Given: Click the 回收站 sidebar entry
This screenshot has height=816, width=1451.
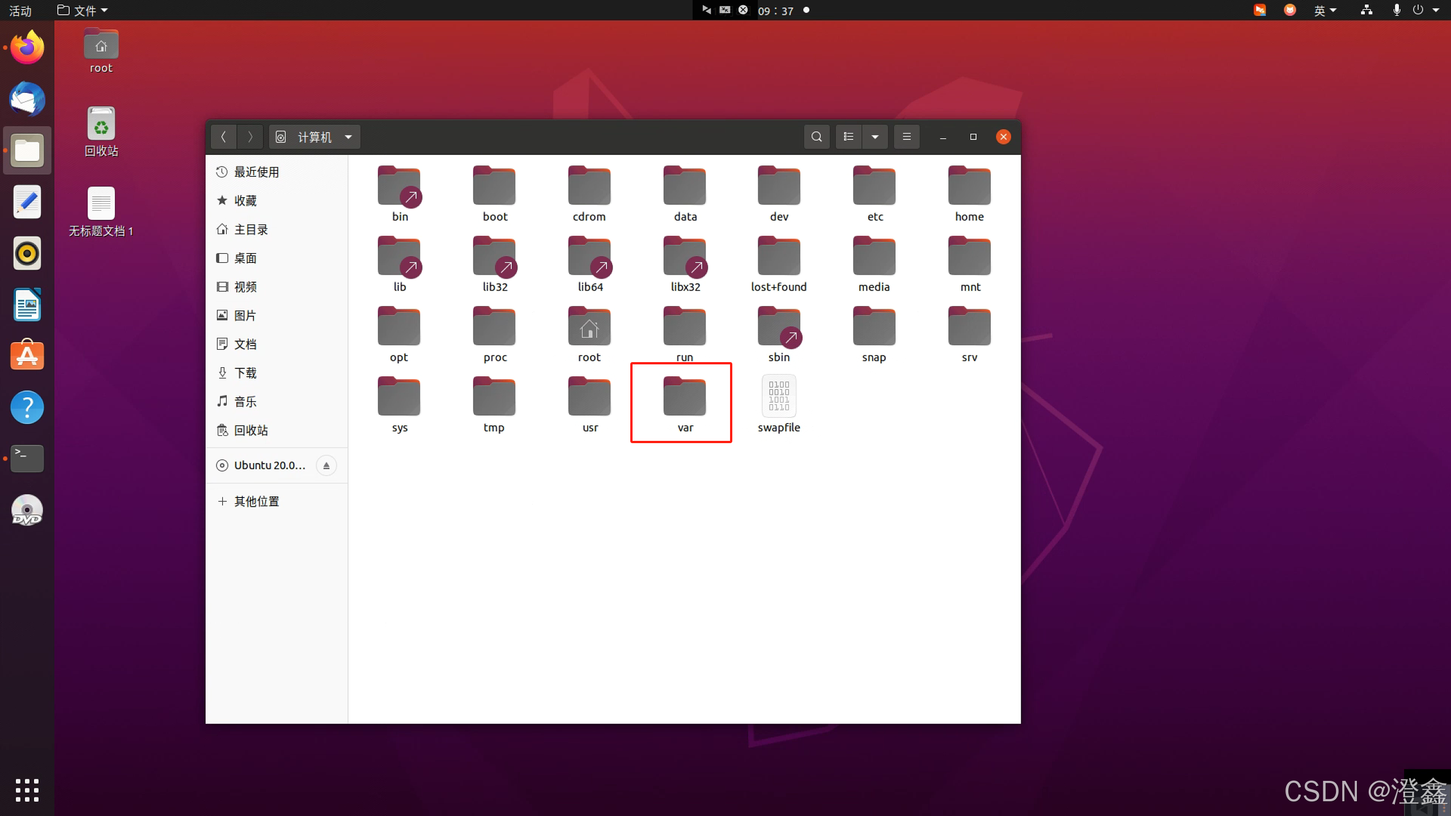Looking at the screenshot, I should click(251, 430).
